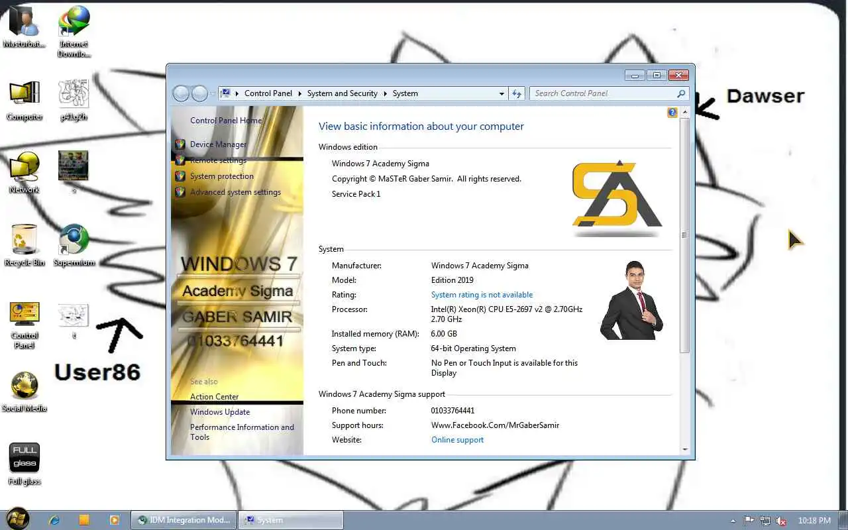Click the Www.Facebook.Com/MrGaberSamir support hours text
The image size is (848, 530).
495,425
